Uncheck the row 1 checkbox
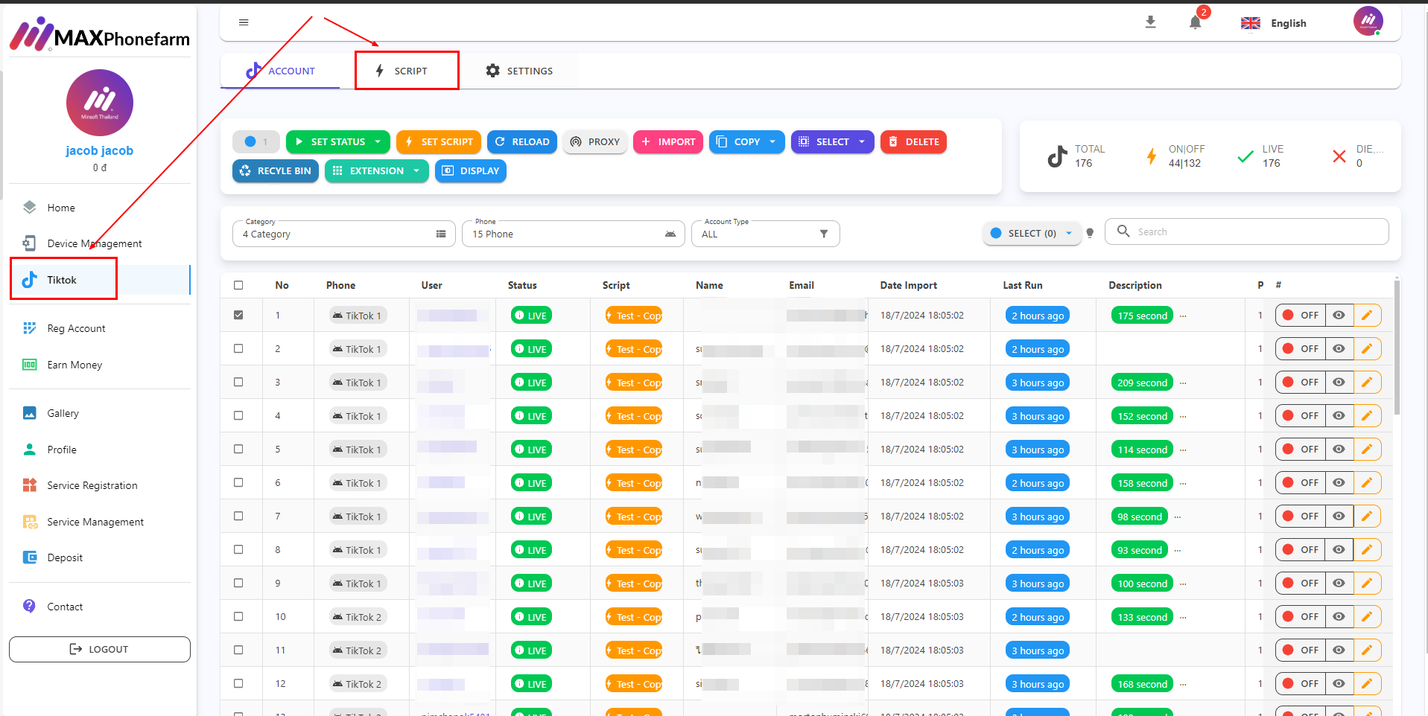Screen dimensions: 1428x716 [238, 315]
